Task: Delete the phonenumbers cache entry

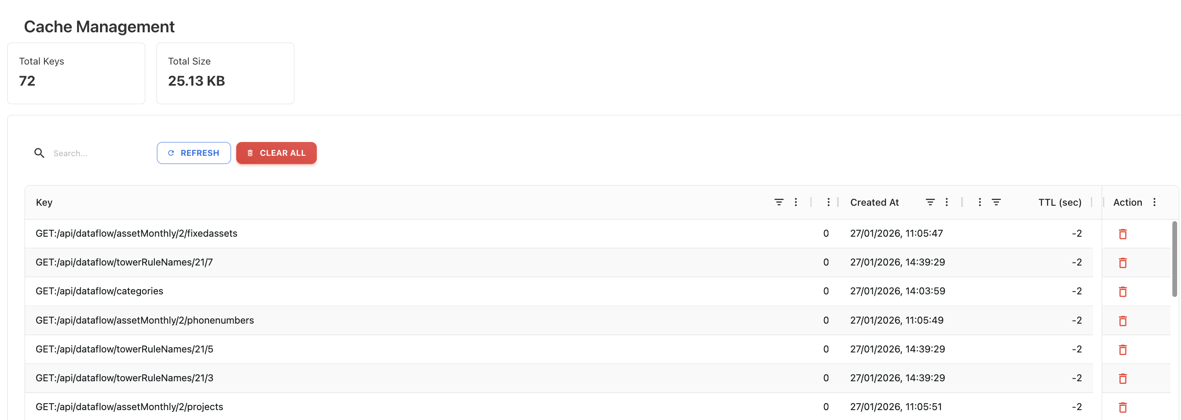Action: (1122, 321)
